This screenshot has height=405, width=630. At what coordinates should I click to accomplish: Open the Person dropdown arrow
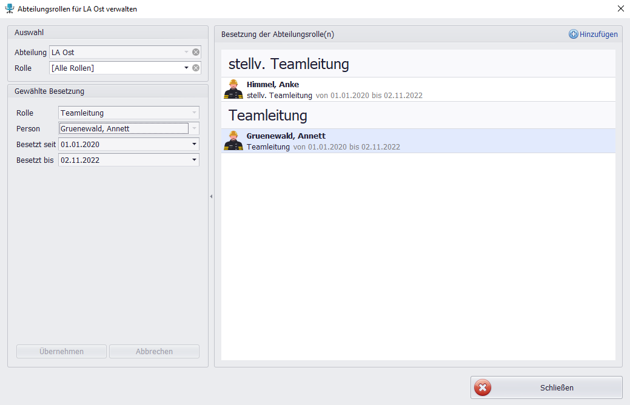coord(194,128)
